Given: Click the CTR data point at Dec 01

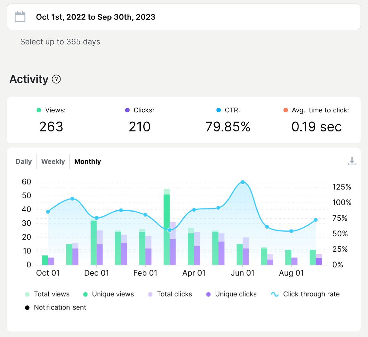Looking at the screenshot, I should pyautogui.click(x=96, y=218).
